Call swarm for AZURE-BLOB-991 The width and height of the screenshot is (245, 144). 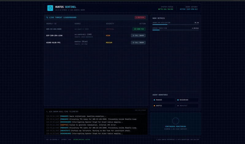click(138, 43)
